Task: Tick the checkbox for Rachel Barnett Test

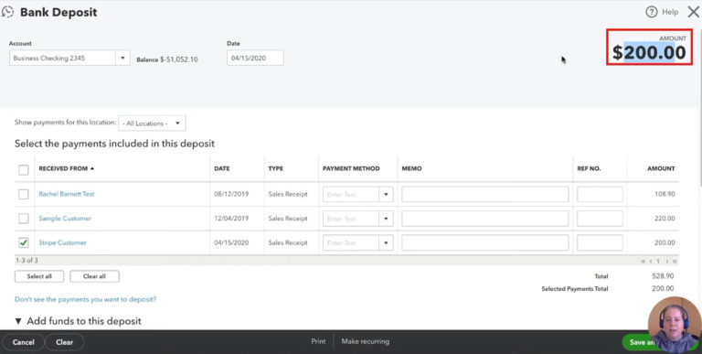Action: (x=23, y=194)
